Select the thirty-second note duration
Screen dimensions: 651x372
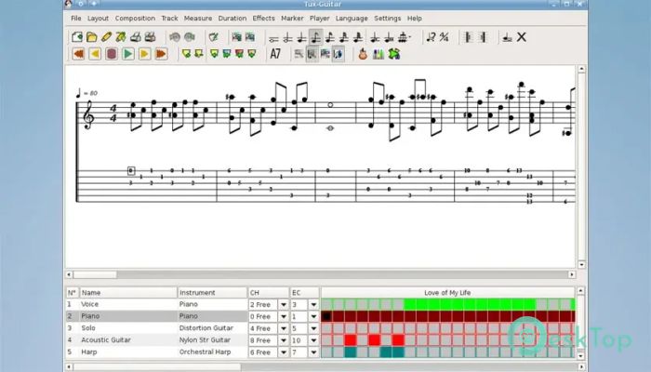coord(344,38)
